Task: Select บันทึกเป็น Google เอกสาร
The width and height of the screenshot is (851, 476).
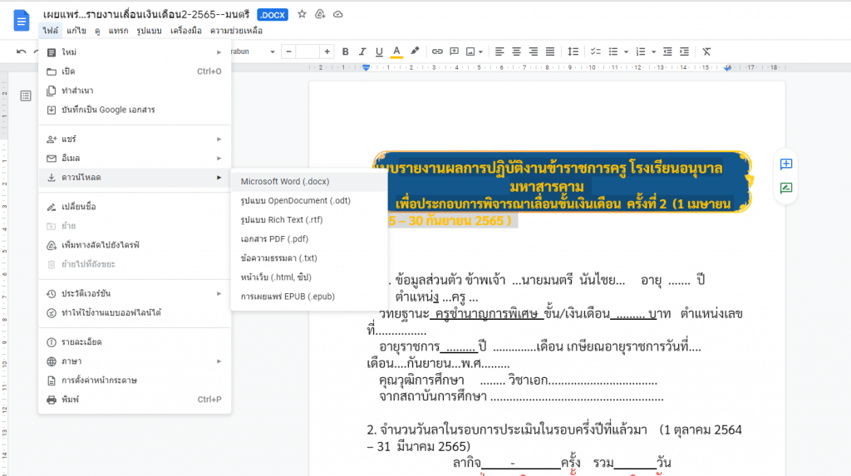Action: pos(135,110)
